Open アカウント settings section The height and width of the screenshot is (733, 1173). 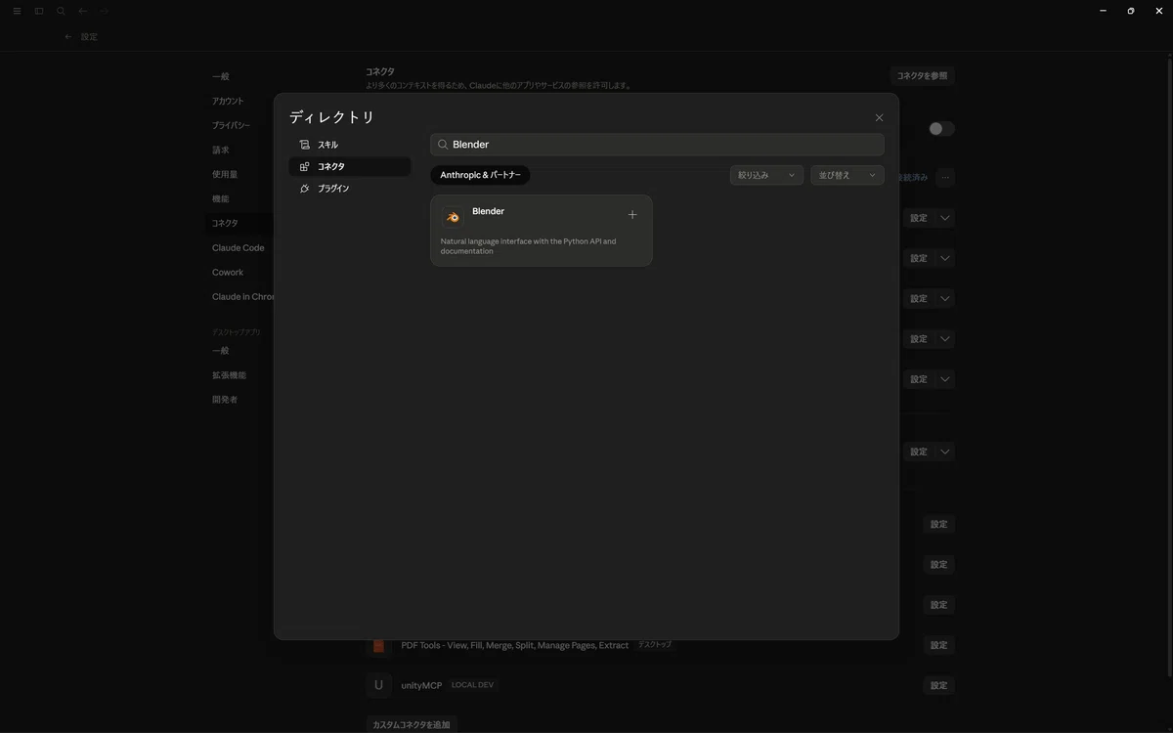coord(228,102)
